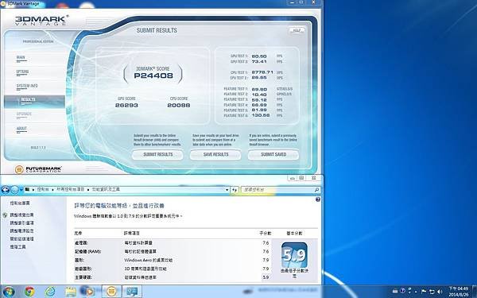Click the Feature Test 6 value 130.58

pos(261,115)
